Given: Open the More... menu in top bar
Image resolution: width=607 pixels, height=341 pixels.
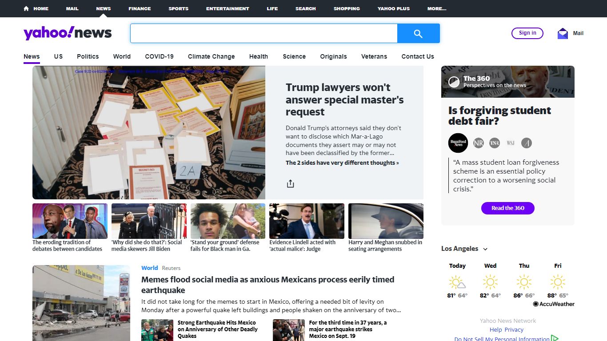Looking at the screenshot, I should (x=437, y=8).
